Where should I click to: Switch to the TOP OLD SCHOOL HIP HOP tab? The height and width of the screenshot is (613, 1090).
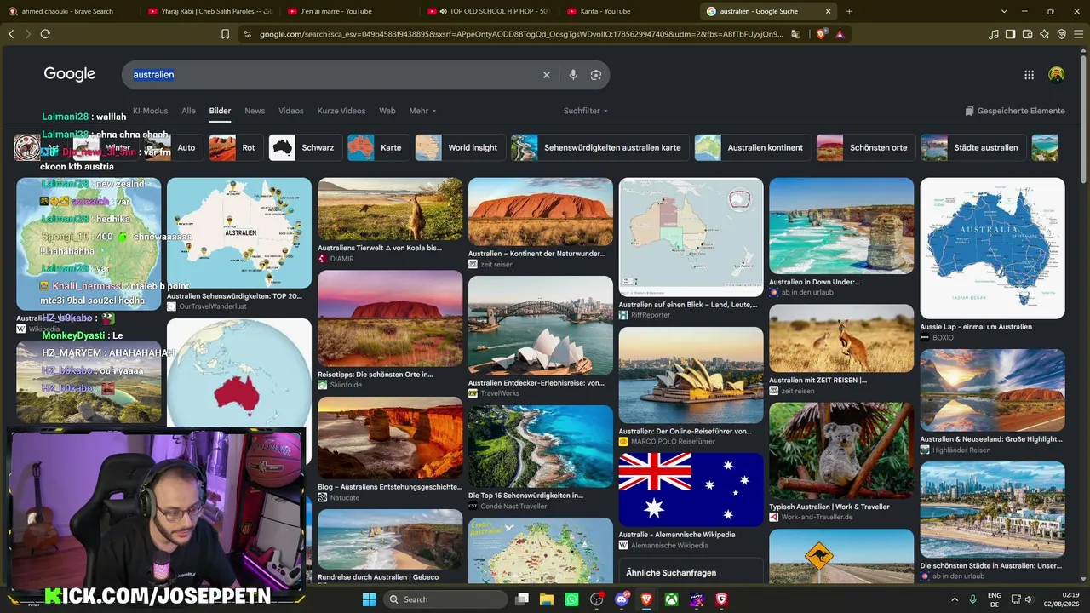[488, 11]
